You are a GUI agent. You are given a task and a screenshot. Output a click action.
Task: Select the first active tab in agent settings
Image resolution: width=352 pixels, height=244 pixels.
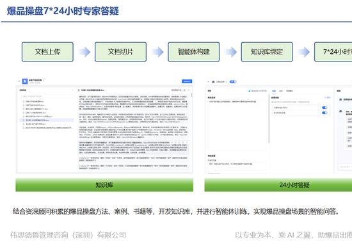(274, 91)
